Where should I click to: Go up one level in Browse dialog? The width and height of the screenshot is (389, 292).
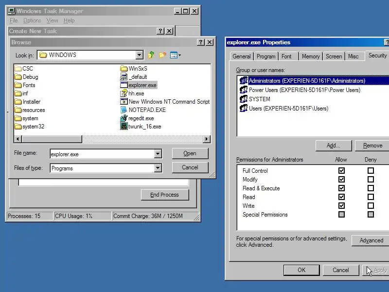click(x=151, y=55)
